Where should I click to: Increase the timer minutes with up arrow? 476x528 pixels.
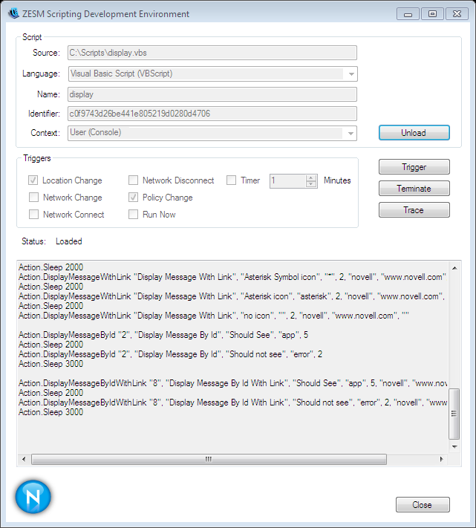tap(311, 177)
